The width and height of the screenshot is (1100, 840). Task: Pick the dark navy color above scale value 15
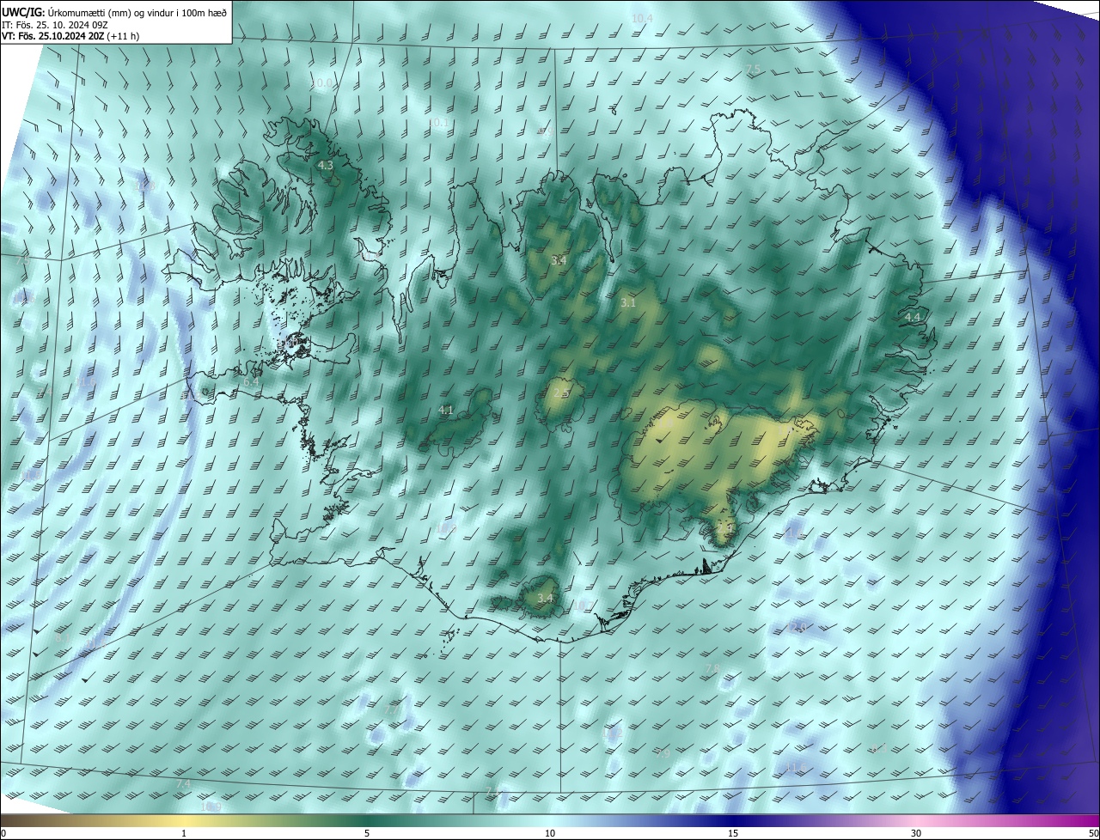click(733, 820)
